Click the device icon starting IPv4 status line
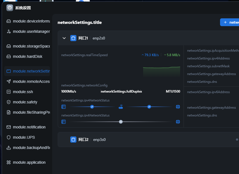 coord(64,107)
